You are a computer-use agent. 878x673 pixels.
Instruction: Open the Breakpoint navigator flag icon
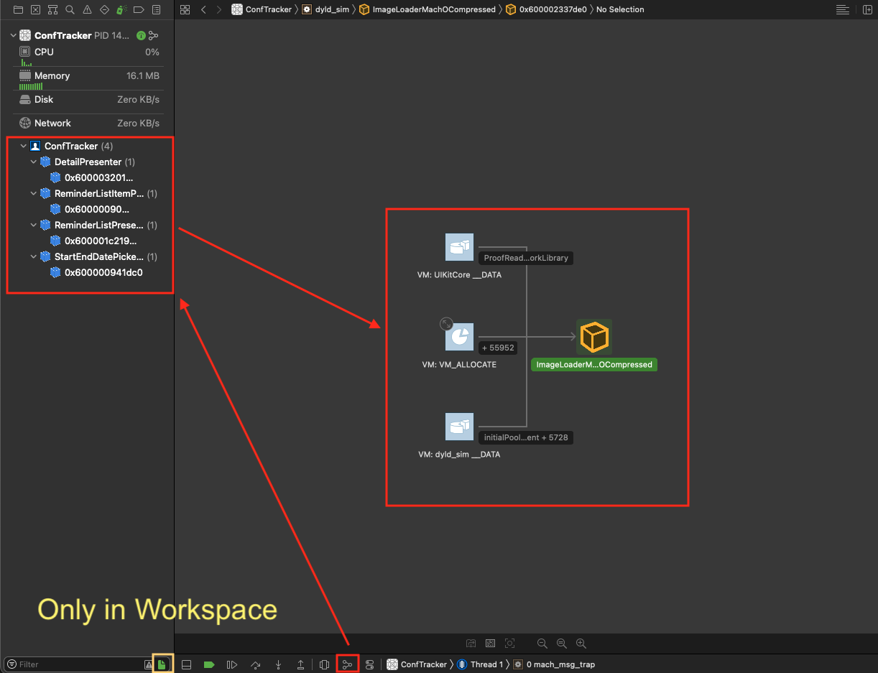click(139, 9)
